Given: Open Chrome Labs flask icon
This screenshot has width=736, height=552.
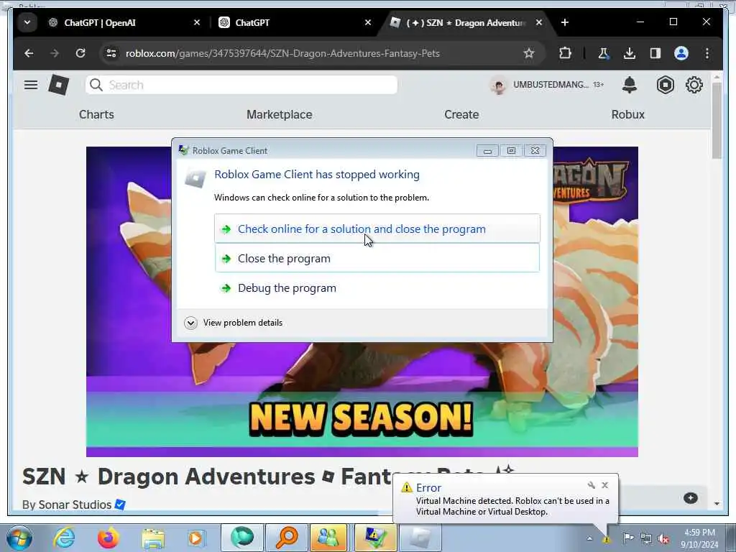Looking at the screenshot, I should tap(603, 53).
